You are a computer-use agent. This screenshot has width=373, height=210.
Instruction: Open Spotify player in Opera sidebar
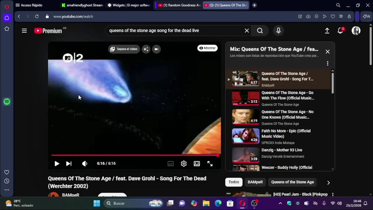(x=7, y=102)
